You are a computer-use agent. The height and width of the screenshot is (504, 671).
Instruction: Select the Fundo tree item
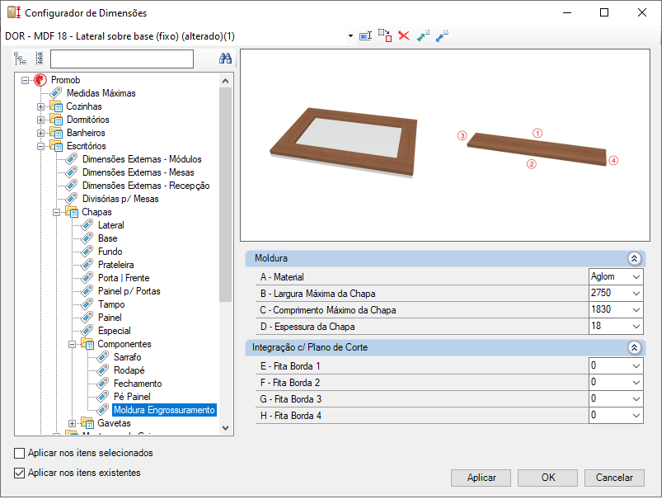[110, 252]
